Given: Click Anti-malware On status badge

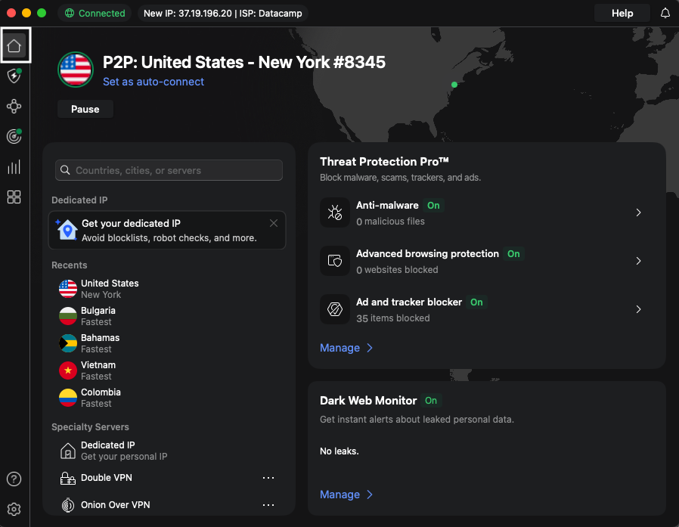Looking at the screenshot, I should [433, 205].
